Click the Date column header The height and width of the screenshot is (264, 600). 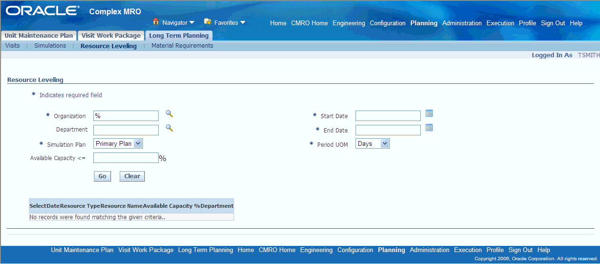coord(53,206)
